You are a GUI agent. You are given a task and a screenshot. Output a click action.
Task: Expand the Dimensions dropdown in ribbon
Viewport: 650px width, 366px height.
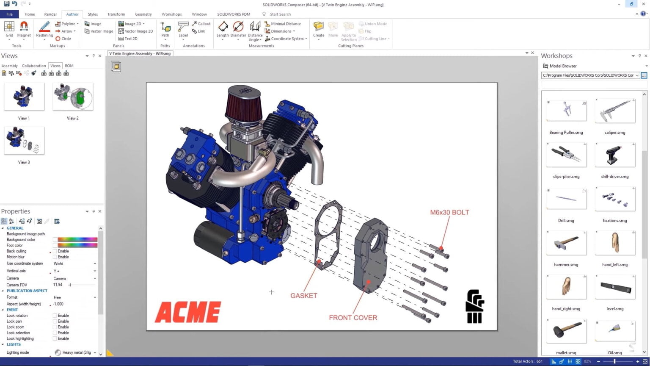pos(294,31)
